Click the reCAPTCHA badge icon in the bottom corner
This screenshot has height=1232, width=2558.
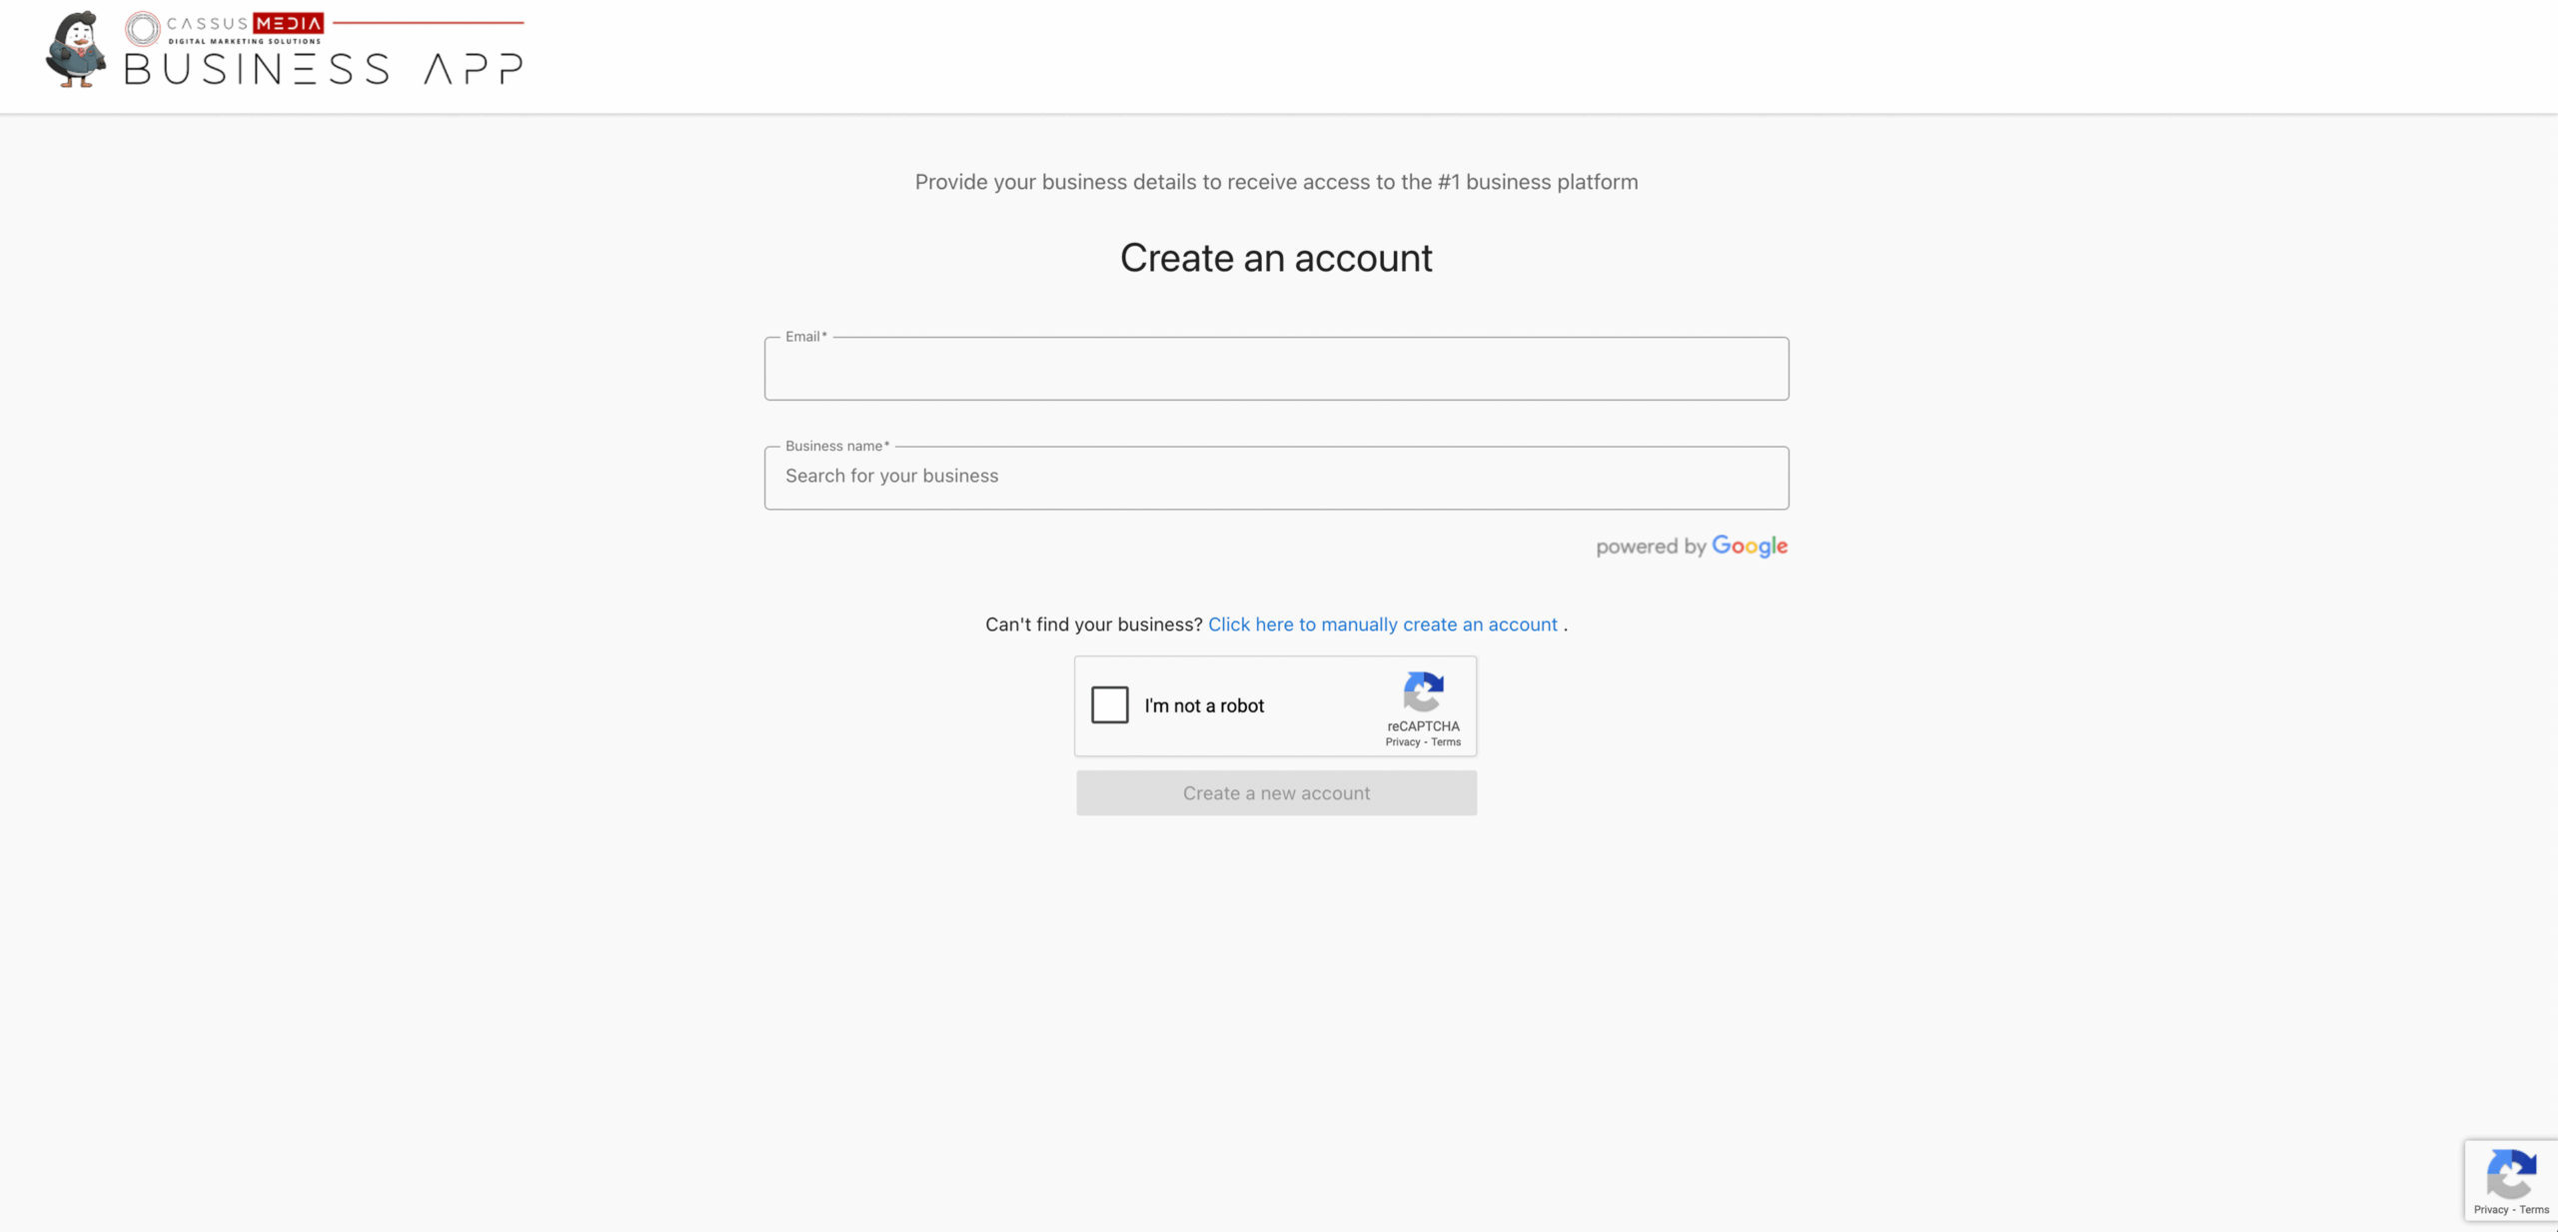(x=2511, y=1173)
